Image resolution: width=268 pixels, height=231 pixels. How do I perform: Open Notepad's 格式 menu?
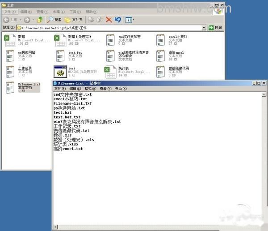[x=90, y=89]
